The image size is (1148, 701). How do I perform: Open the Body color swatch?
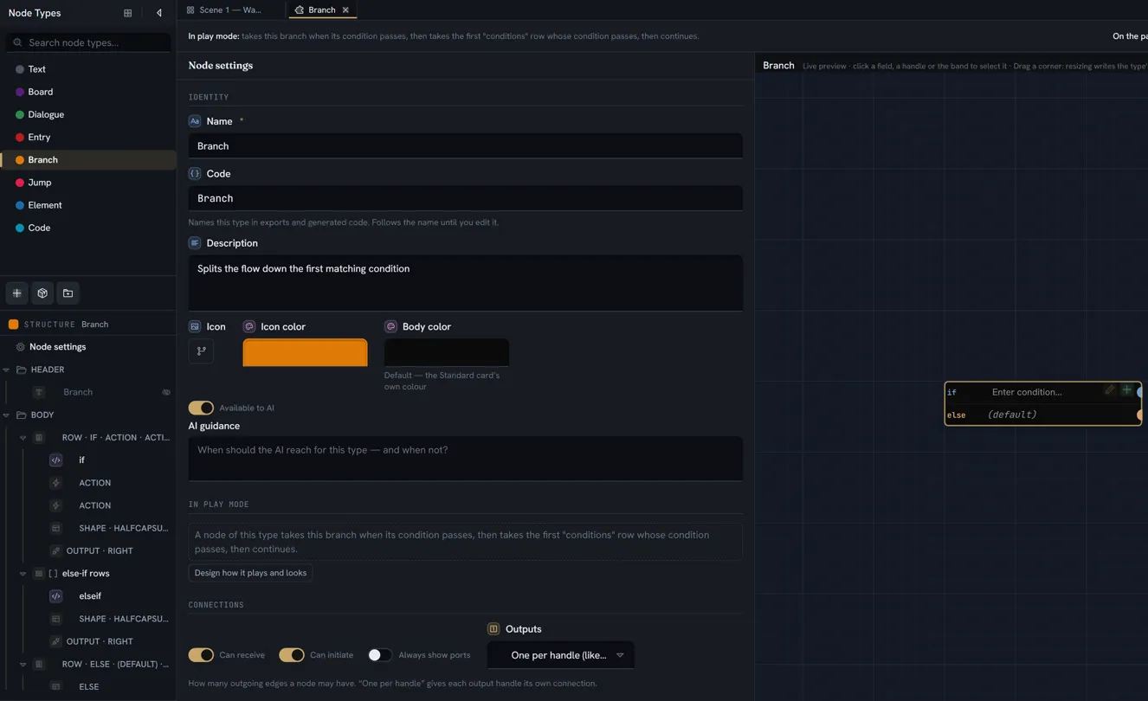pos(447,352)
